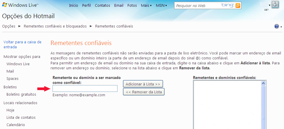
Task: Click the Windows Live logo
Action: [20, 5]
